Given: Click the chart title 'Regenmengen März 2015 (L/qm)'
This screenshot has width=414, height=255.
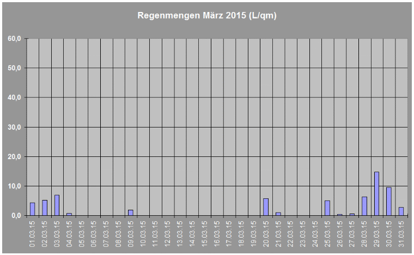Looking at the screenshot, I should (x=206, y=16).
